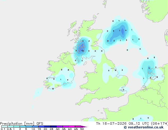The height and width of the screenshot is (130, 168).
Task: Click the legend label '30'
Action: pos(58,129)
